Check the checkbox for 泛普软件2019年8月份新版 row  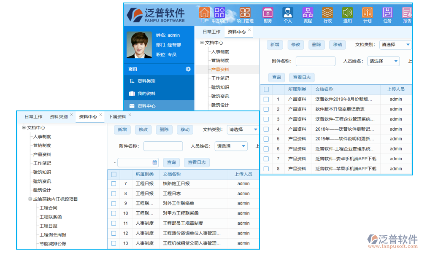point(265,99)
